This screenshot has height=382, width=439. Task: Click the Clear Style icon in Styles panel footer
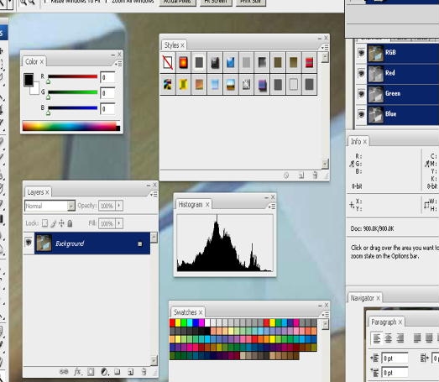pos(286,175)
